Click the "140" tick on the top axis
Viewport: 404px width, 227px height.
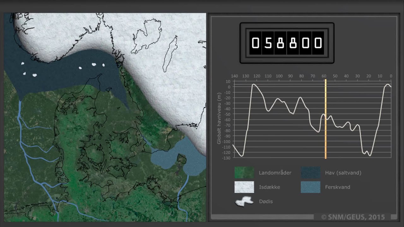pos(234,76)
